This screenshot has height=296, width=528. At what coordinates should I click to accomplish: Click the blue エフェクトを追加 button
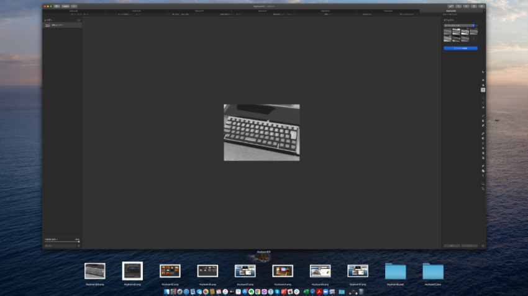coord(460,48)
